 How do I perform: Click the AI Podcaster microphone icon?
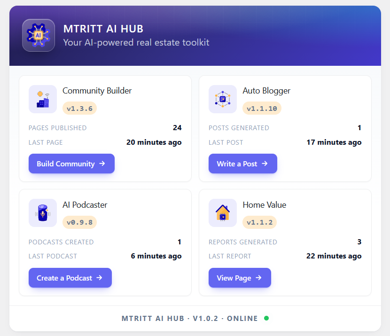point(43,213)
